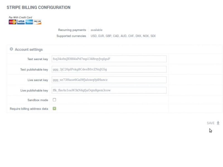Click the Pay With Credit Card caption
This screenshot has width=223, height=167.
pyautogui.click(x=20, y=17)
